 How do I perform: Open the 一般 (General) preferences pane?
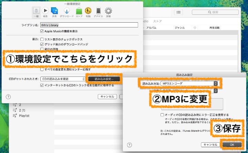36,12
